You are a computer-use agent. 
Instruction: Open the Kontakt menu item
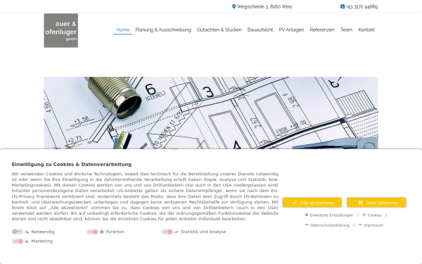coord(366,30)
